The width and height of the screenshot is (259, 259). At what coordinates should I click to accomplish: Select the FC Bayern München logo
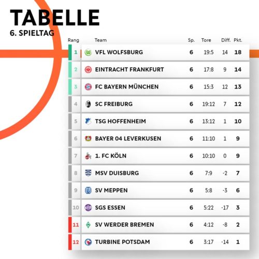[x=88, y=87]
